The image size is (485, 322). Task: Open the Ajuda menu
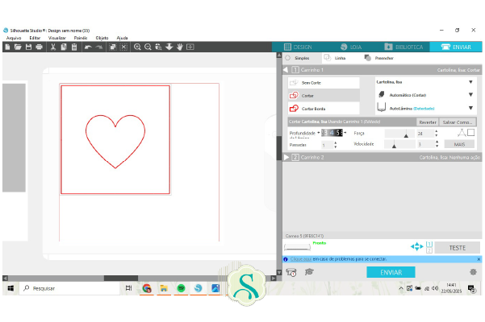pyautogui.click(x=122, y=38)
